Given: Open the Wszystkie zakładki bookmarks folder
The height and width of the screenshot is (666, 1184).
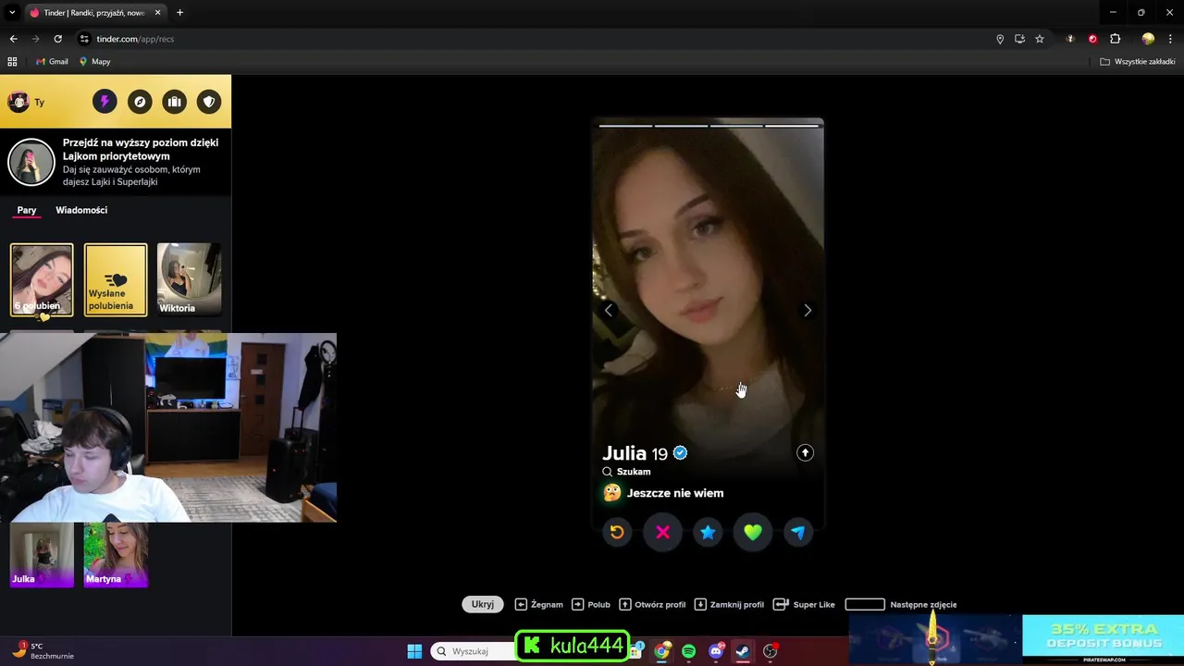Looking at the screenshot, I should click(1137, 62).
